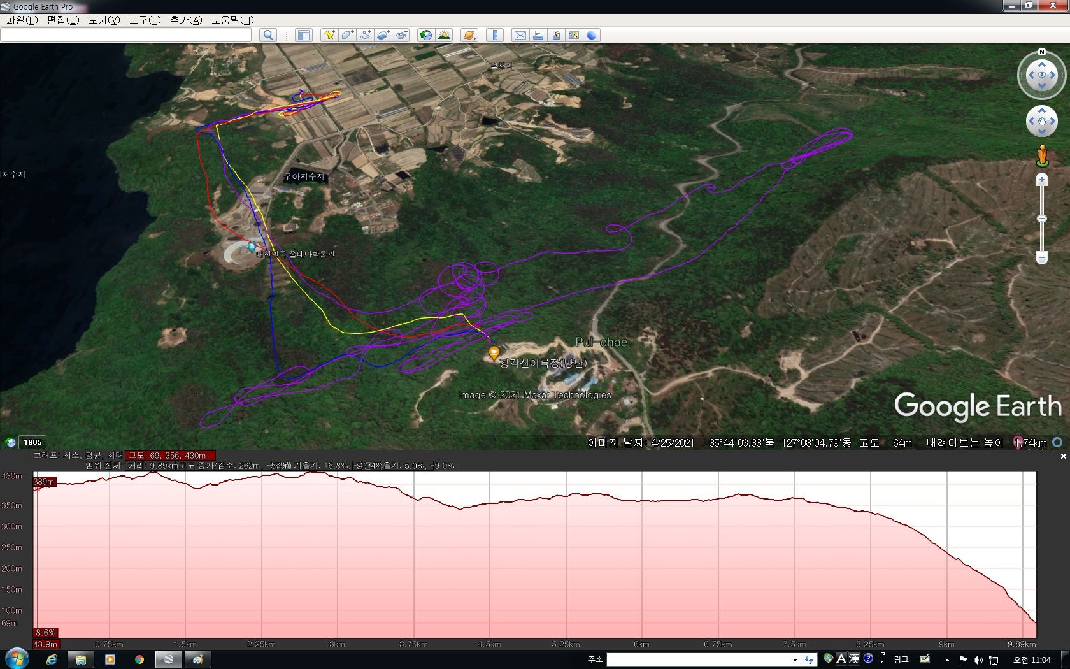The image size is (1070, 669).
Task: Open the file explorer taskbar icon
Action: tap(81, 659)
